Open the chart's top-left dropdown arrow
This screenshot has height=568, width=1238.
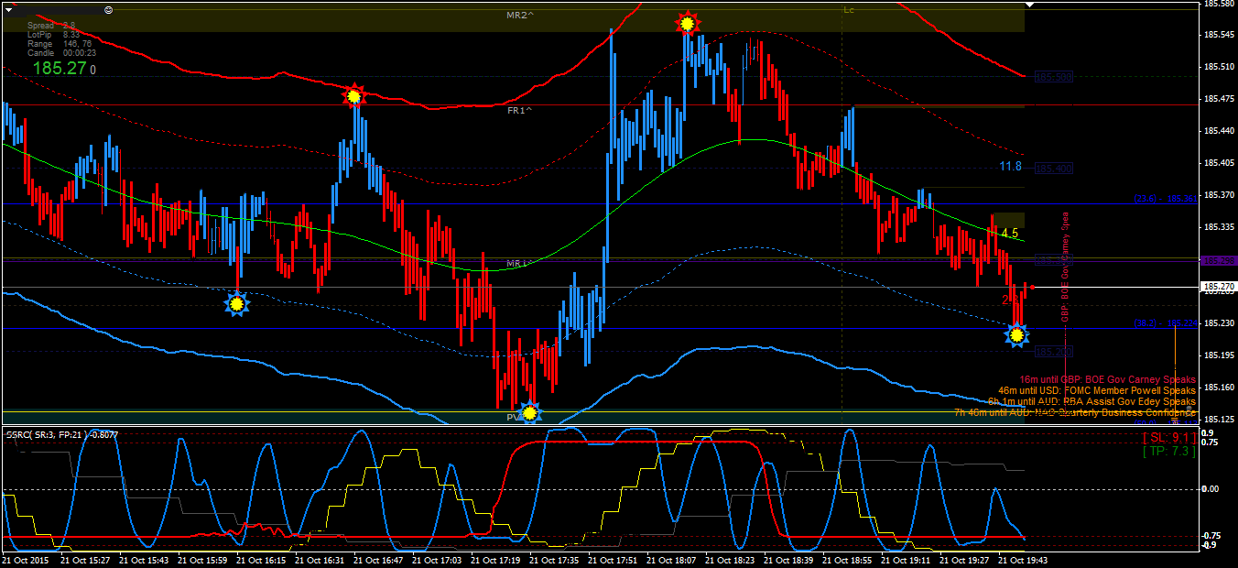pos(10,8)
